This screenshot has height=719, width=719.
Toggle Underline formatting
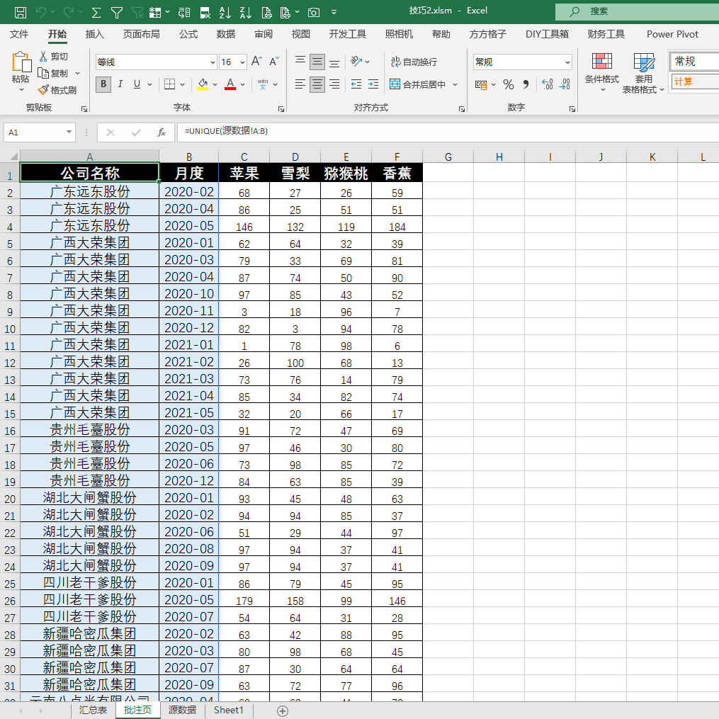[137, 84]
